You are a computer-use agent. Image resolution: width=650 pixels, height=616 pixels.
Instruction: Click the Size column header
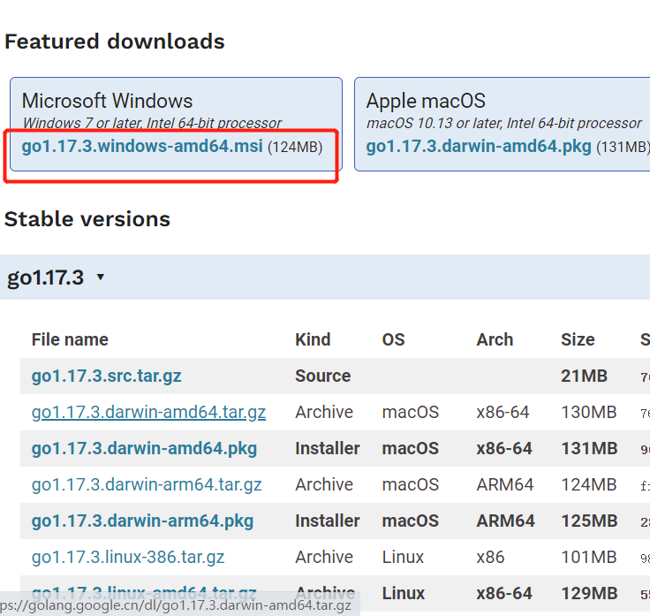578,339
